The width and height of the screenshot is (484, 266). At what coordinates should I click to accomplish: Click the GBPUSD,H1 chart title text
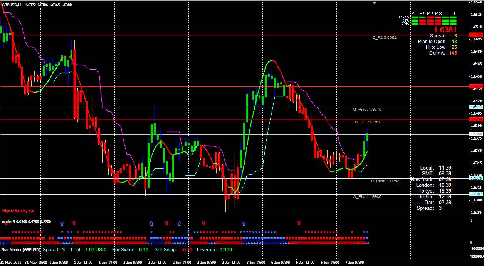(12, 5)
